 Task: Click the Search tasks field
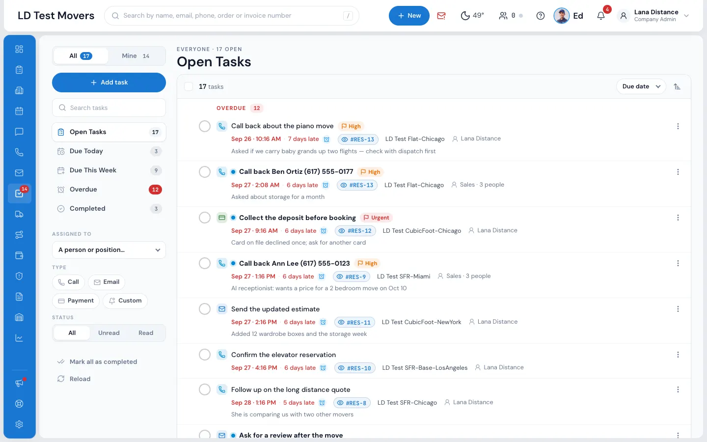(109, 108)
